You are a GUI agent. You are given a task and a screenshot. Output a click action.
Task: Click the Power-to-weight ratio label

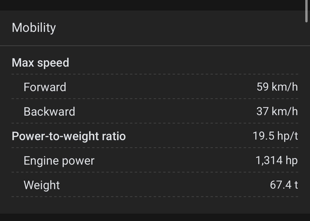click(69, 136)
